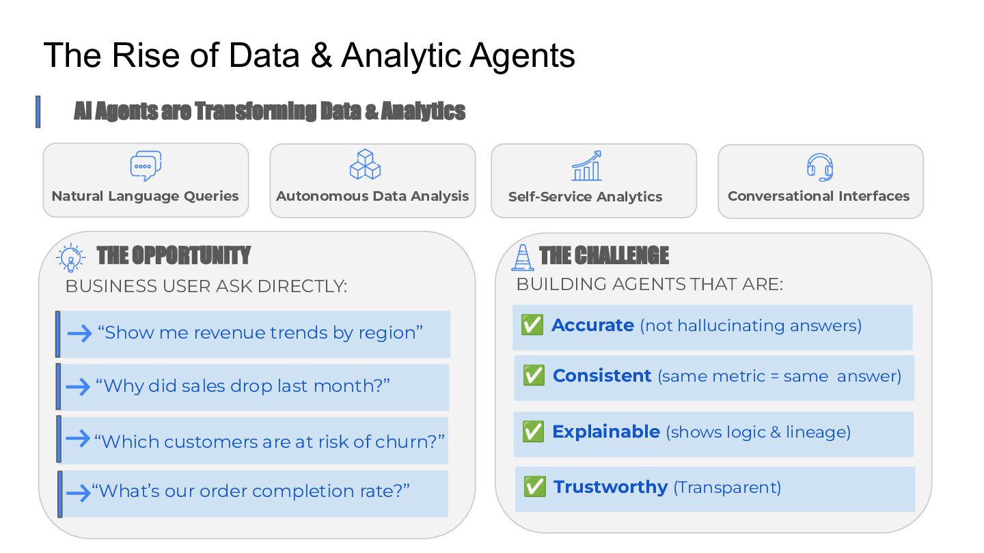Click the arrow before churn risk question
The width and height of the screenshot is (984, 553).
(79, 439)
